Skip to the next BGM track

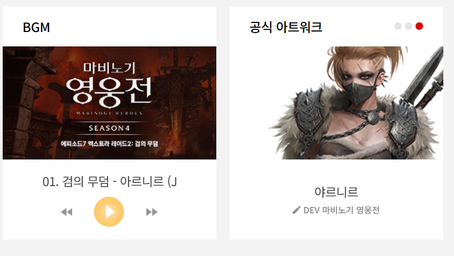tap(152, 212)
